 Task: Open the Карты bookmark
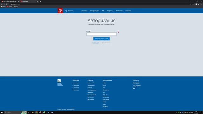point(16,7)
